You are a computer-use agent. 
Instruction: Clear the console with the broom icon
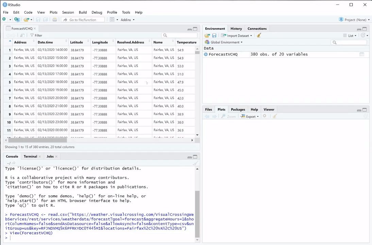[x=196, y=163]
